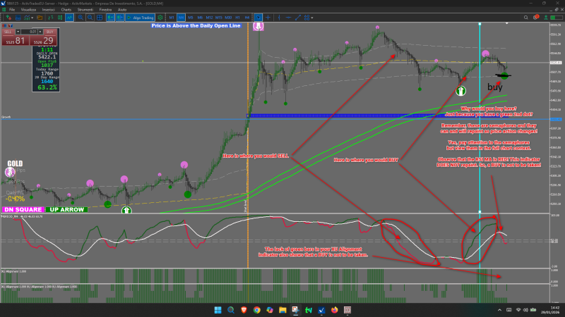Switch to the H1 timeframe

point(237,18)
